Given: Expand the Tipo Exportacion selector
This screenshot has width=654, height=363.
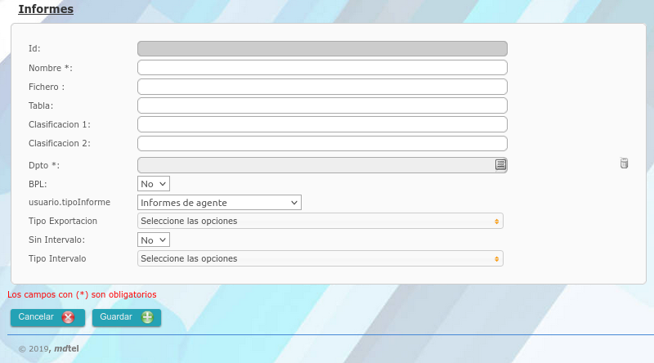Looking at the screenshot, I should click(320, 221).
